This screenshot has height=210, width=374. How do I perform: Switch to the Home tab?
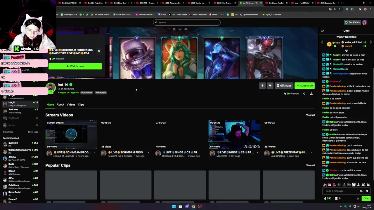coord(50,104)
